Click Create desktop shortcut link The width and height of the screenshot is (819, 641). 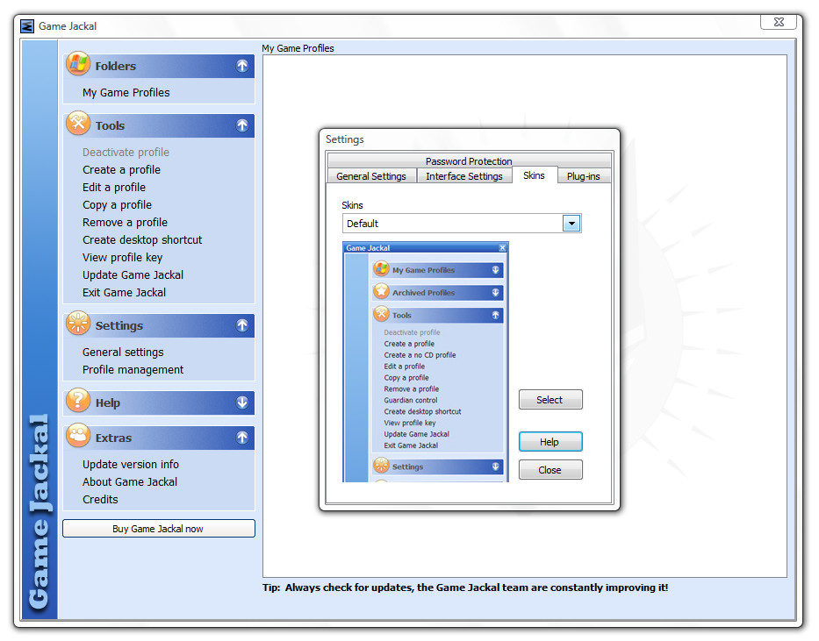(142, 240)
